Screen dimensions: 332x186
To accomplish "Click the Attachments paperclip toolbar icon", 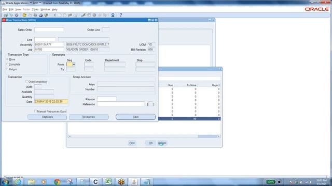I will 100,15.
